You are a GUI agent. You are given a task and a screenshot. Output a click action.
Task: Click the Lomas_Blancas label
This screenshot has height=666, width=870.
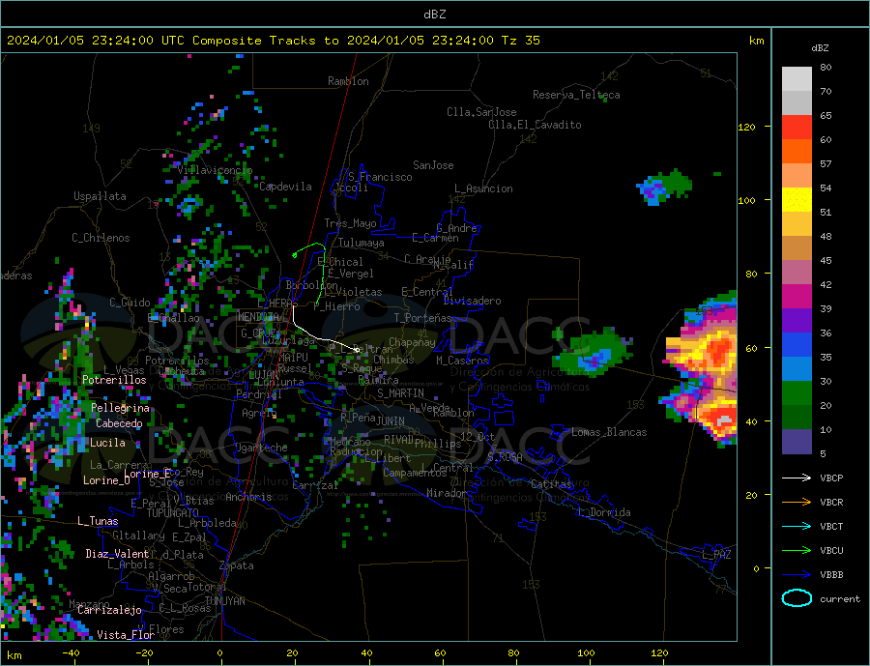[x=609, y=432]
